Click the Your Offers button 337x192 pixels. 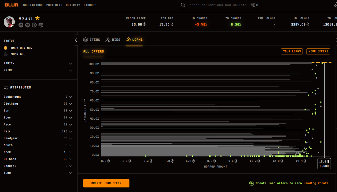318,51
